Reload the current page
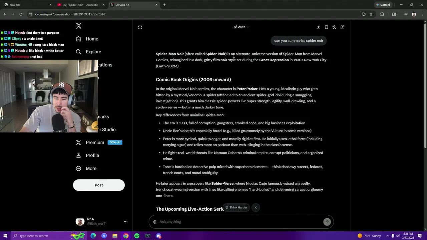 click(x=21, y=14)
